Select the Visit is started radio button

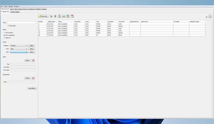[x=4, y=33]
